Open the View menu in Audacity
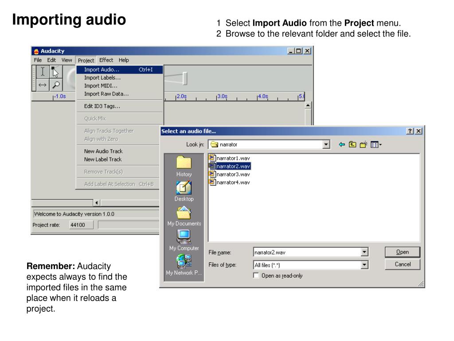454x341 pixels. point(67,60)
